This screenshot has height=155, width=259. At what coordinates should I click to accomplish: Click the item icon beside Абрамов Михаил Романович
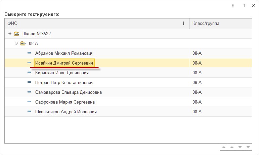(x=29, y=53)
